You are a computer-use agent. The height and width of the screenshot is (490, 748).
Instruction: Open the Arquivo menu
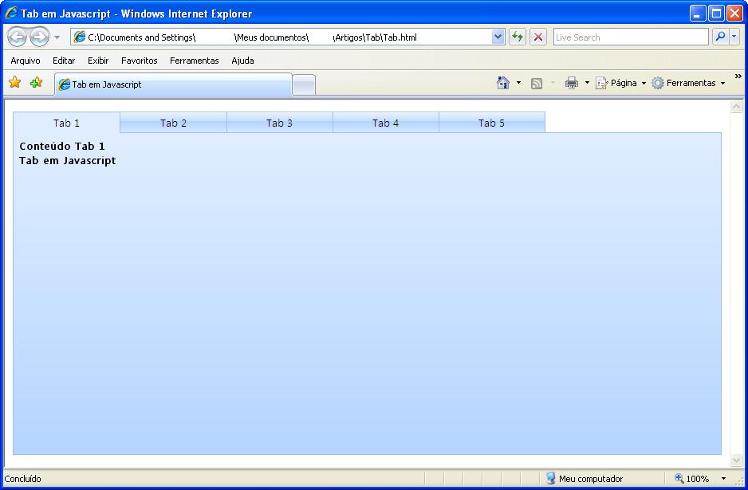[x=25, y=61]
